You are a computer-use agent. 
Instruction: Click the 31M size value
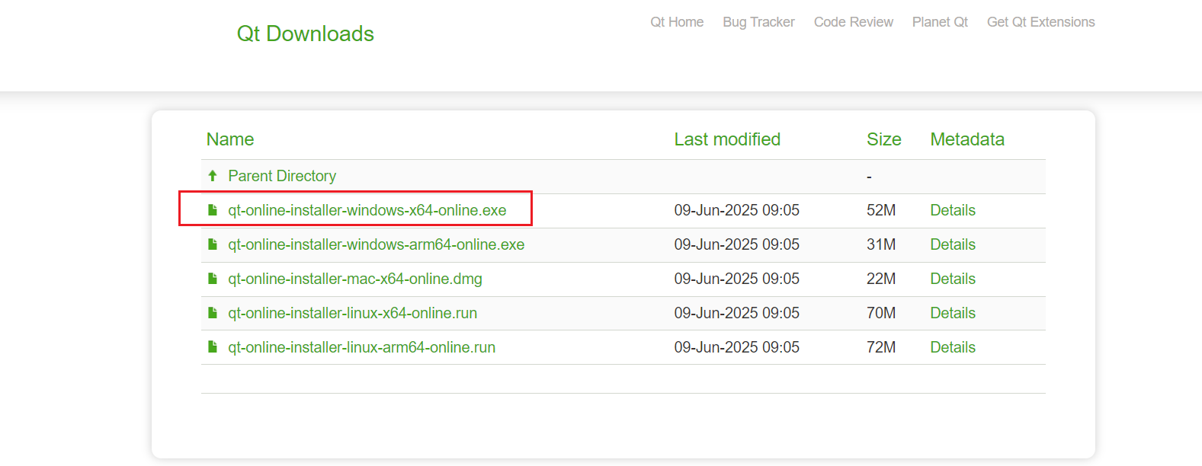click(x=881, y=244)
